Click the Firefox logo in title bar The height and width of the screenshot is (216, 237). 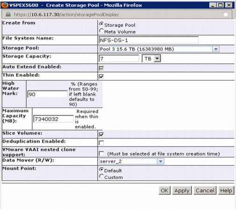tap(5, 5)
